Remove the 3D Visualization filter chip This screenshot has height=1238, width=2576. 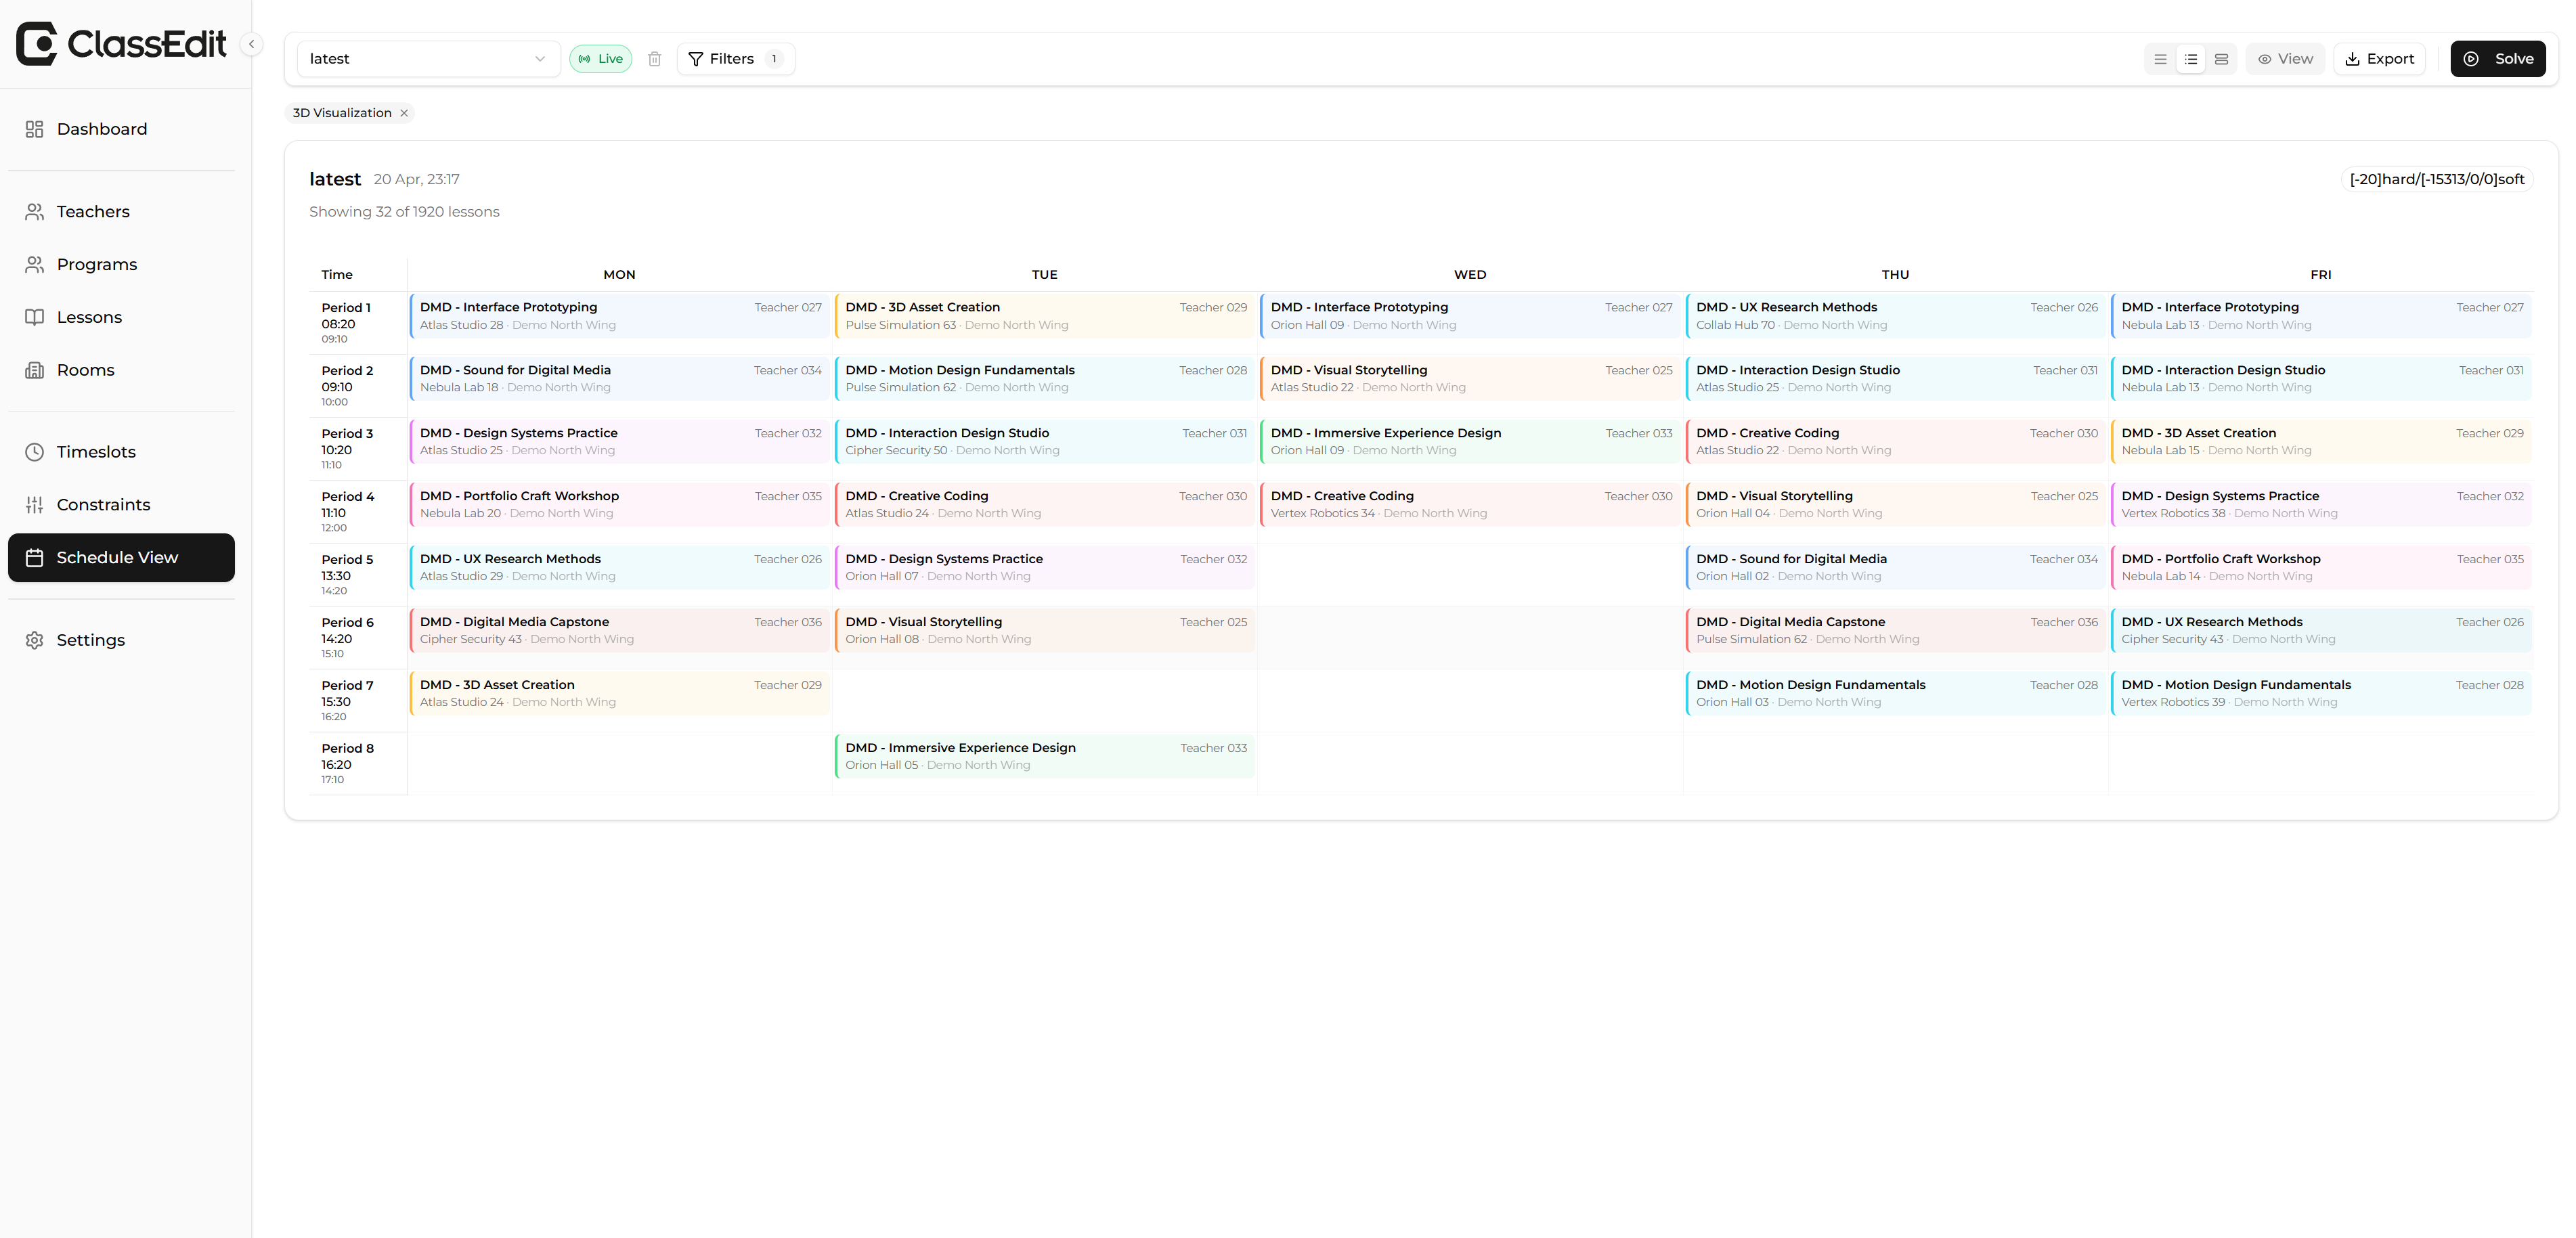(404, 113)
